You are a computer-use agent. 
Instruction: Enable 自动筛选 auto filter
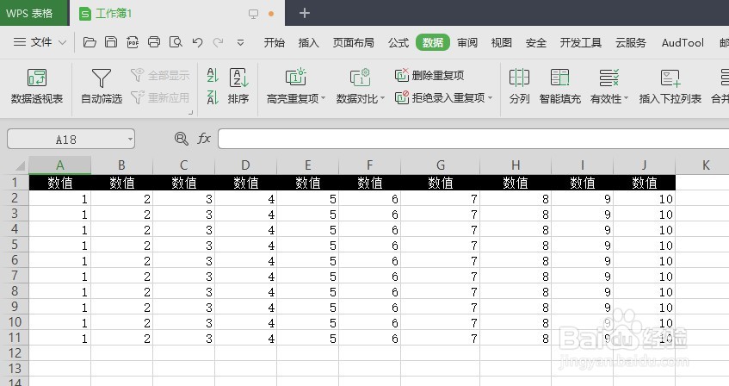[x=102, y=86]
